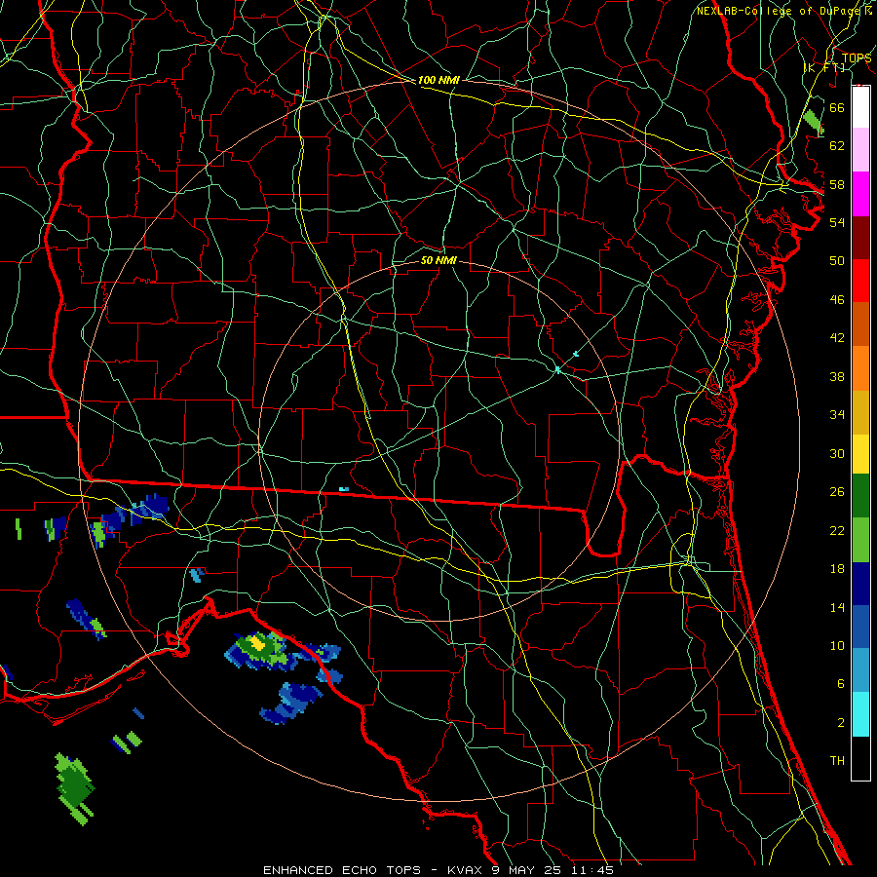Select the bright red legend swatch
This screenshot has height=877, width=877.
pos(860,281)
